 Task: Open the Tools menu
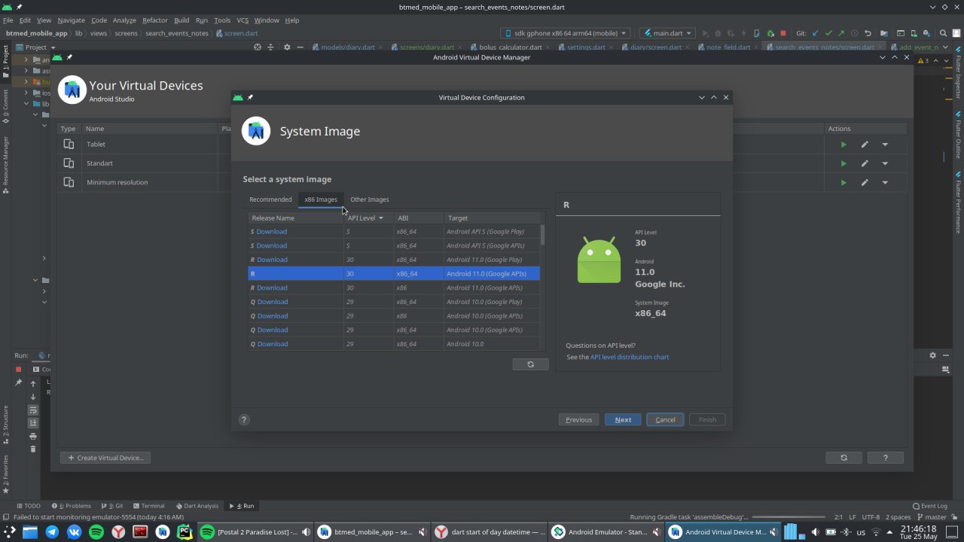point(222,20)
